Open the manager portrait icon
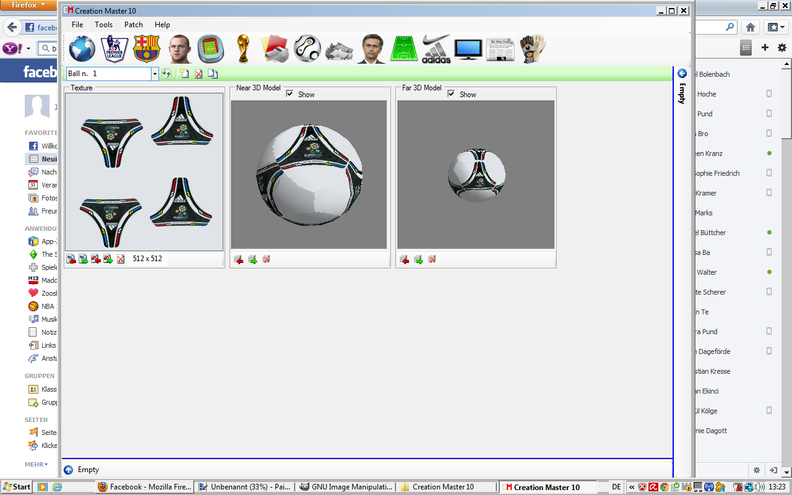The width and height of the screenshot is (792, 495). click(x=372, y=48)
